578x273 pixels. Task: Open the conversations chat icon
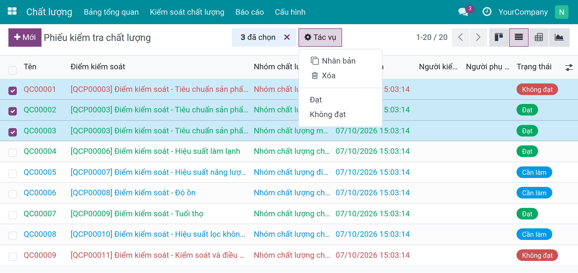(463, 12)
